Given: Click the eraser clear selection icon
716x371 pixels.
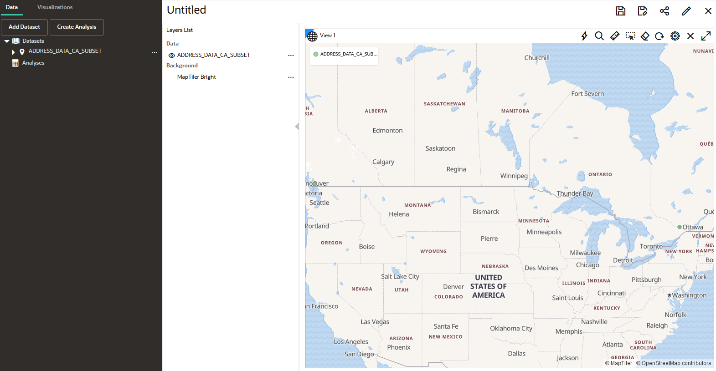Looking at the screenshot, I should [x=645, y=36].
